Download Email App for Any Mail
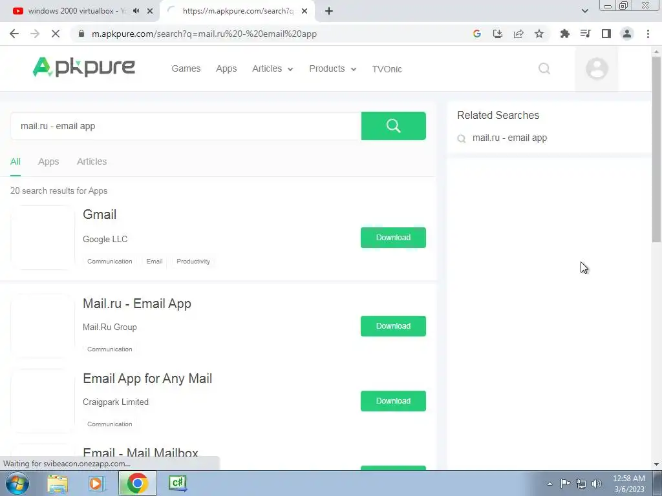Screen dimensions: 662x496 click(x=393, y=401)
